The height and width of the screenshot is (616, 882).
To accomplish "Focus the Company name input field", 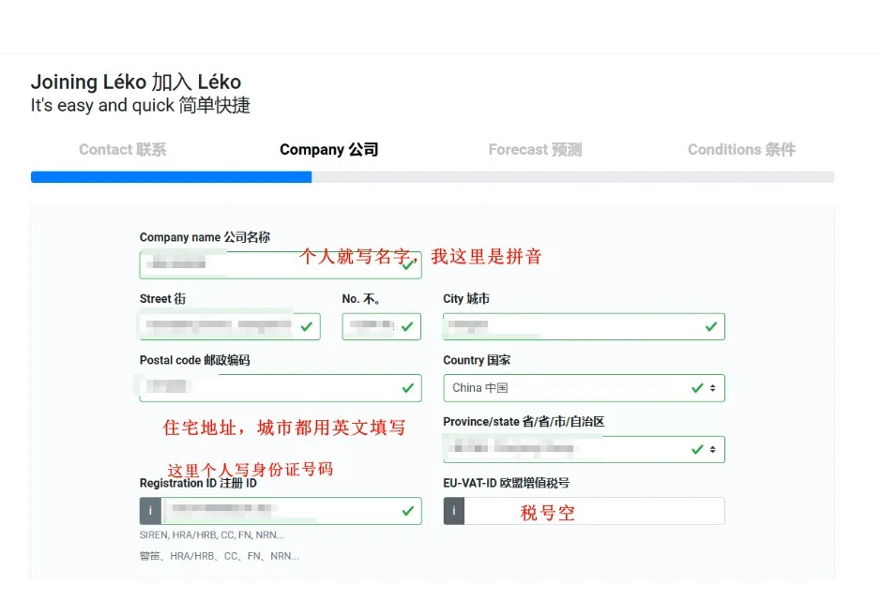I will point(267,265).
